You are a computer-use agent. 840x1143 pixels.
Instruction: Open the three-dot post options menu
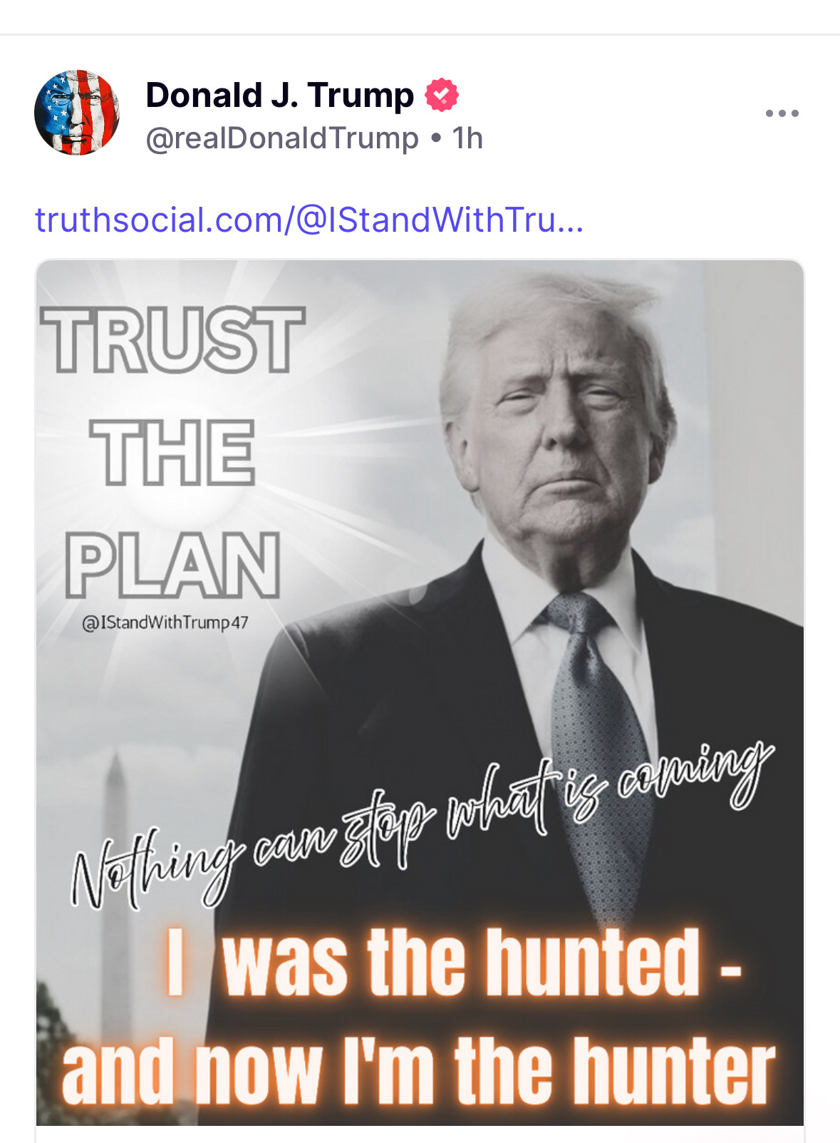782,113
